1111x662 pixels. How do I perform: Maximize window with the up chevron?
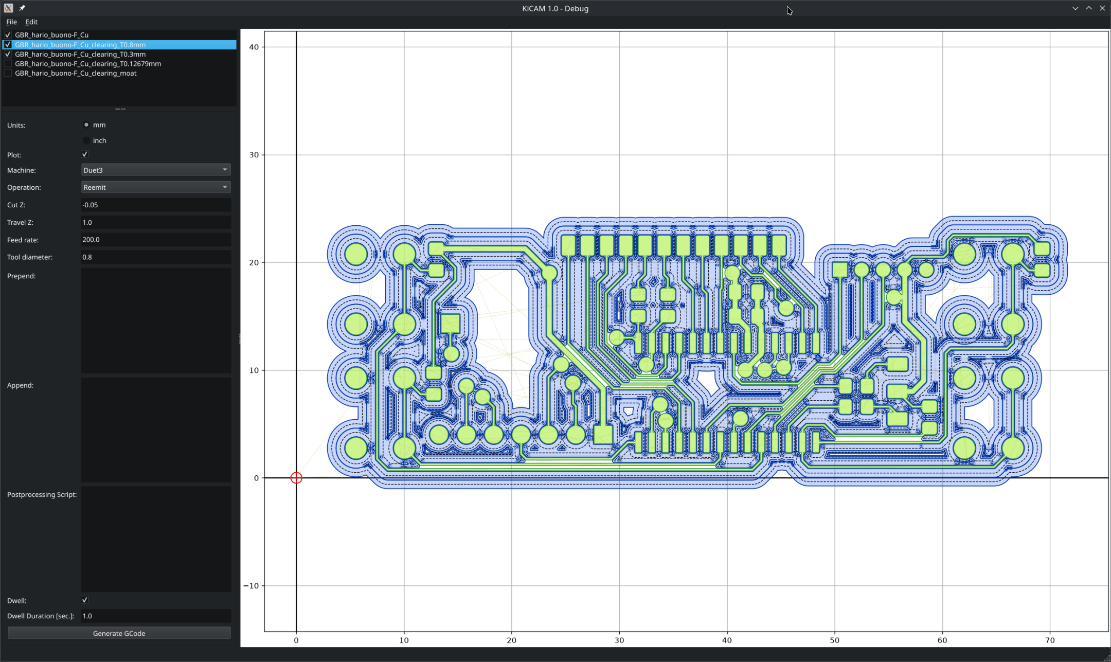click(1089, 8)
